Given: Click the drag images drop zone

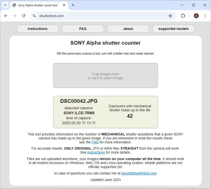Looking at the screenshot, I should (105, 75).
